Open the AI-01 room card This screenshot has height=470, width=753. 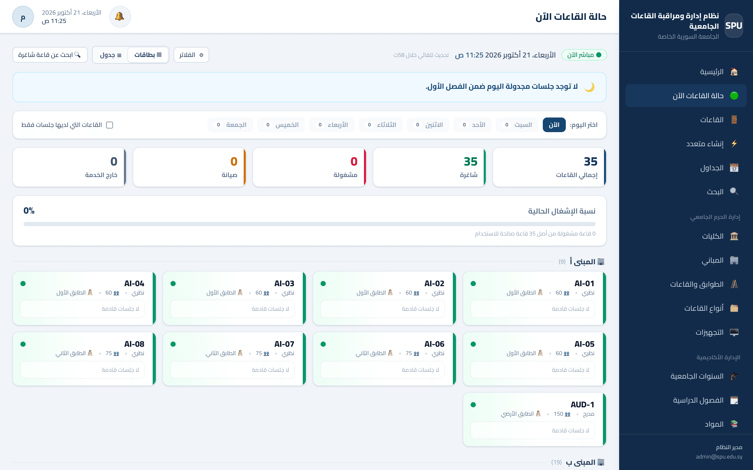click(535, 298)
